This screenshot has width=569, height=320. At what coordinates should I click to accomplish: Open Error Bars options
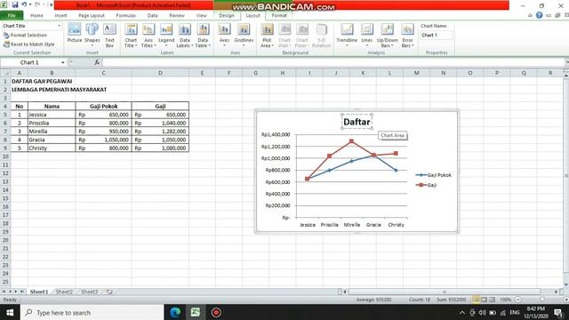click(407, 36)
